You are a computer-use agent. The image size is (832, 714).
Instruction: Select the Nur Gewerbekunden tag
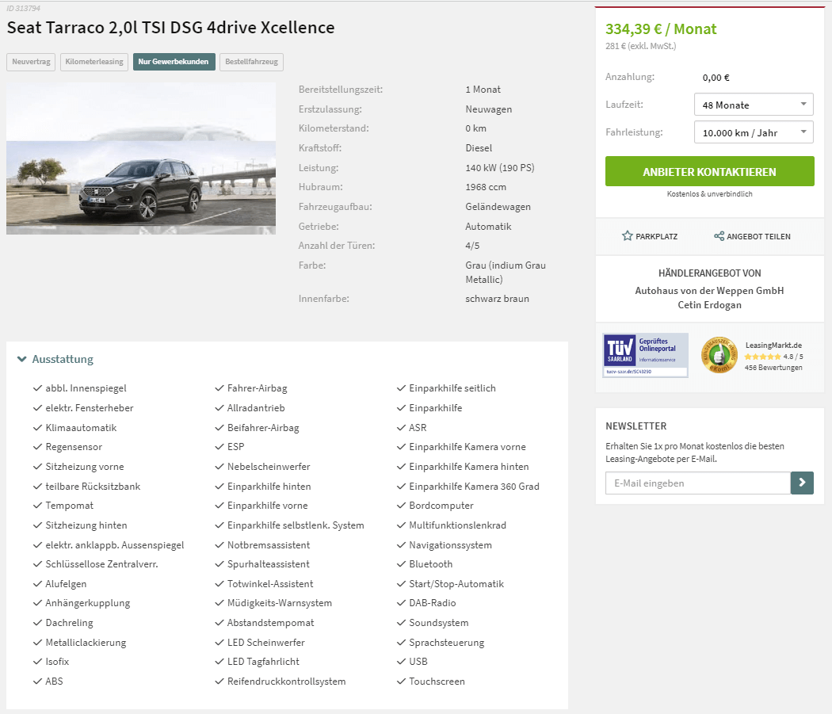(174, 62)
